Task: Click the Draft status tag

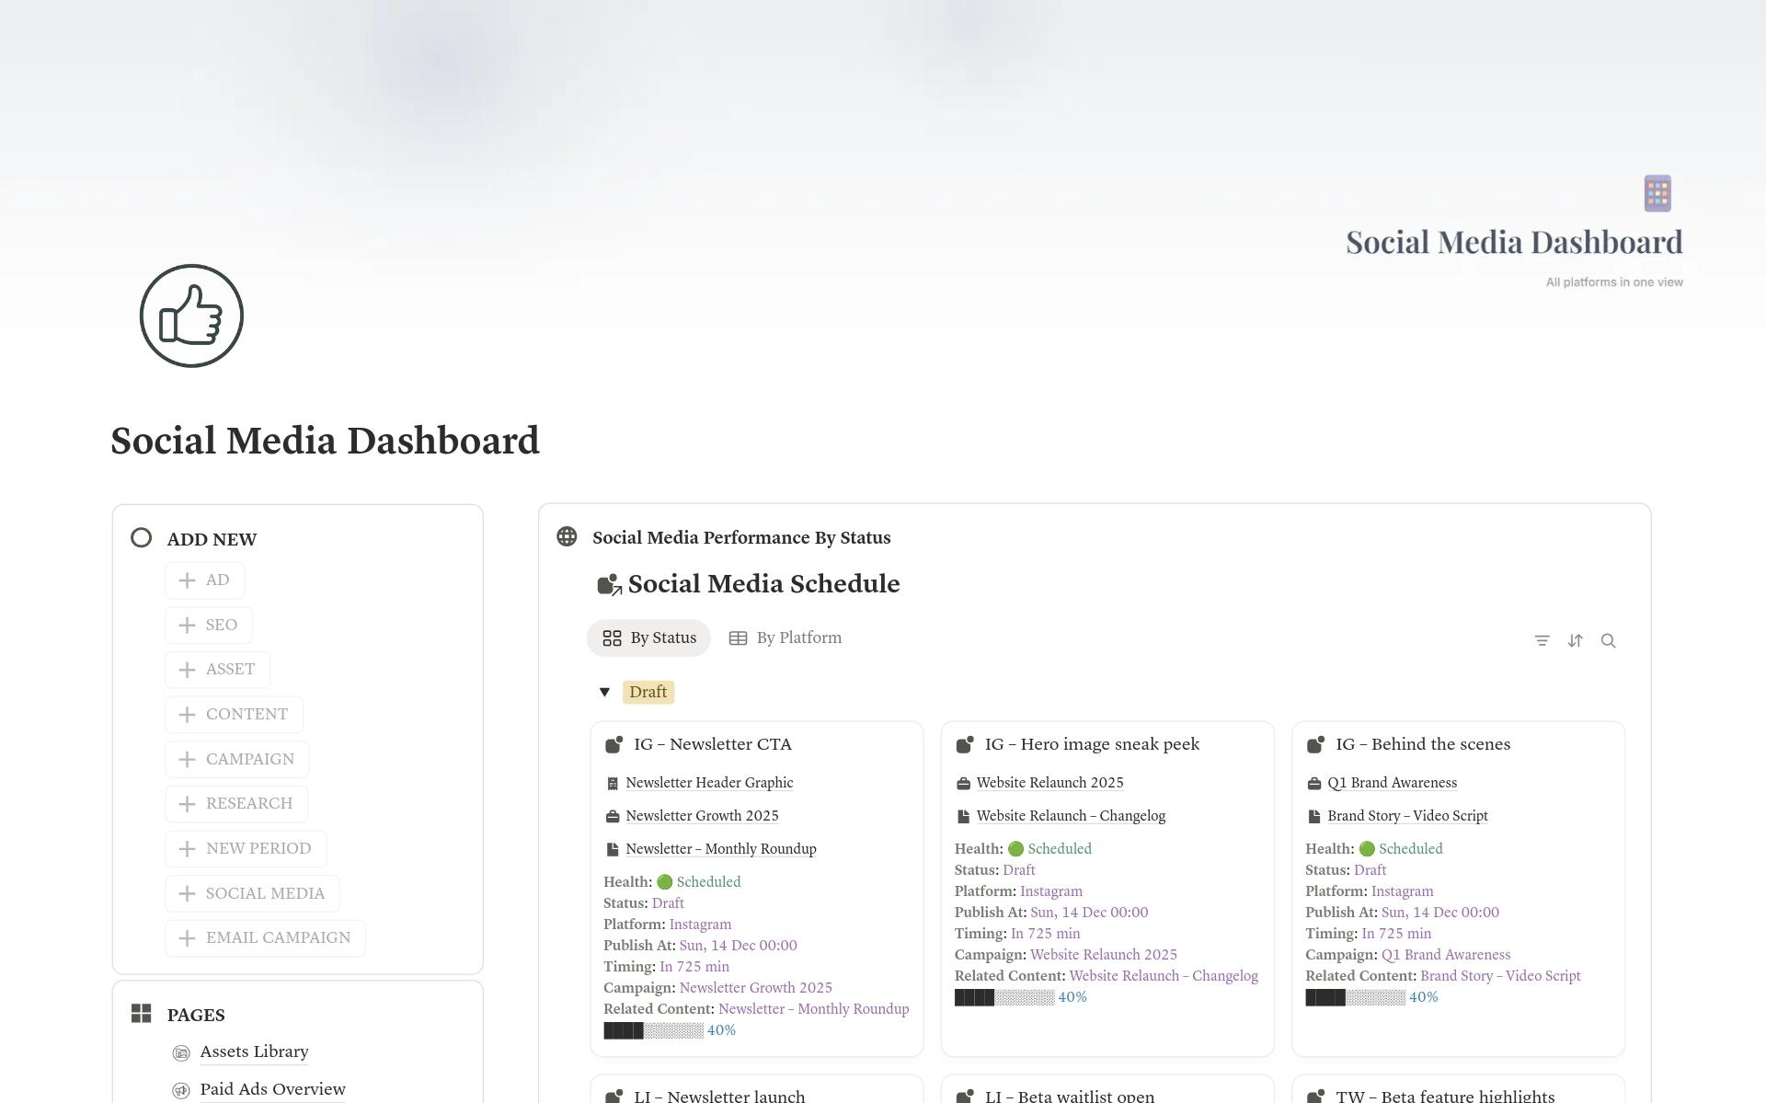Action: click(648, 692)
